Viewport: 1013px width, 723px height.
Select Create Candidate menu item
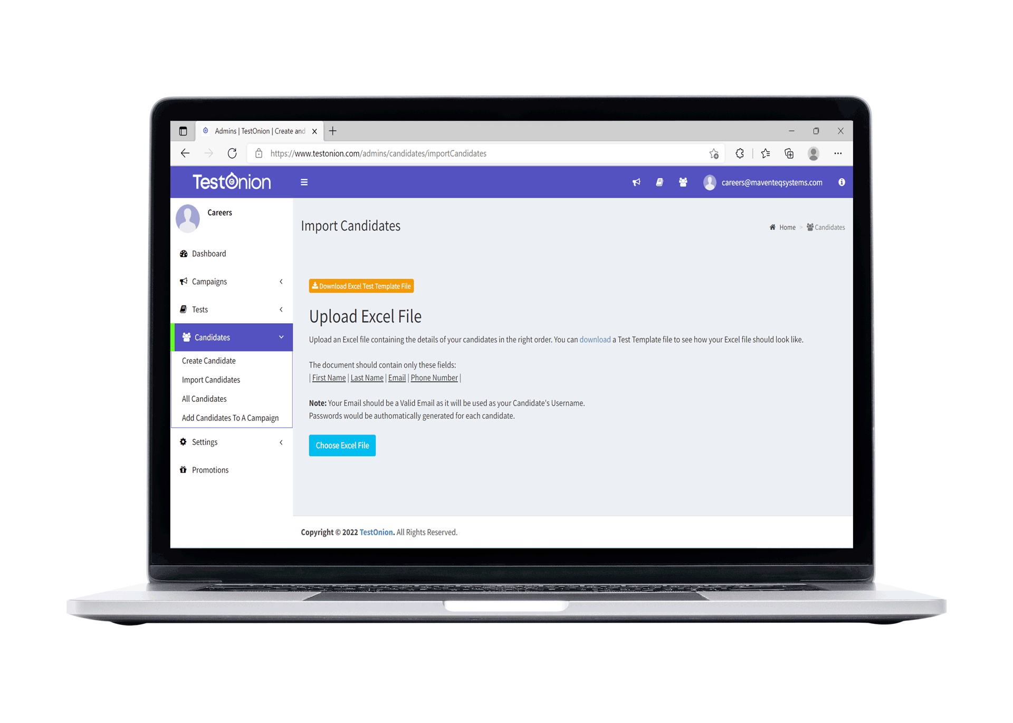pyautogui.click(x=208, y=360)
